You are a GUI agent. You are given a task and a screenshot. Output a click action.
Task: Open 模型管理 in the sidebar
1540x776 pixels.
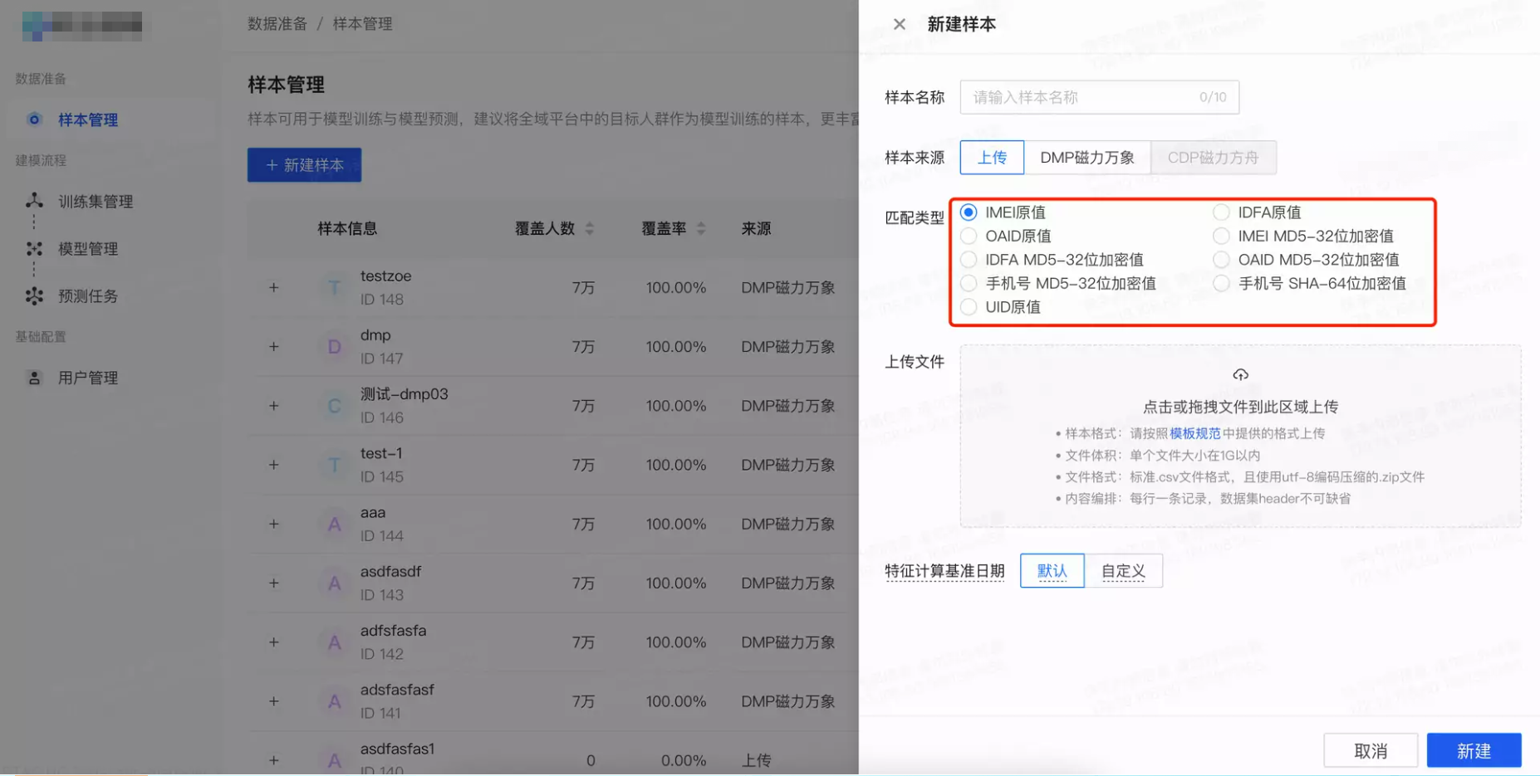click(x=86, y=248)
